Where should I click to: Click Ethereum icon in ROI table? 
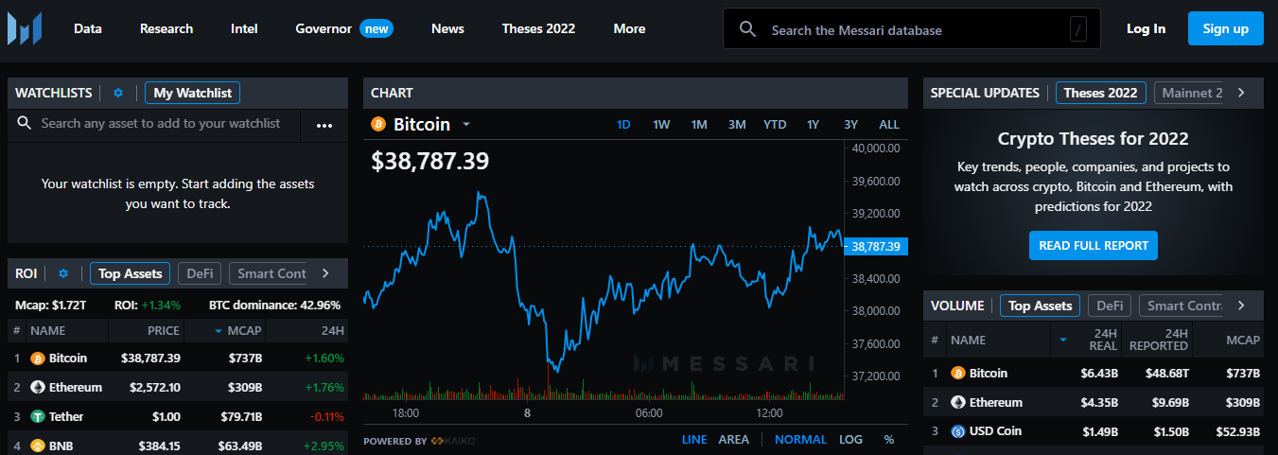tap(38, 387)
